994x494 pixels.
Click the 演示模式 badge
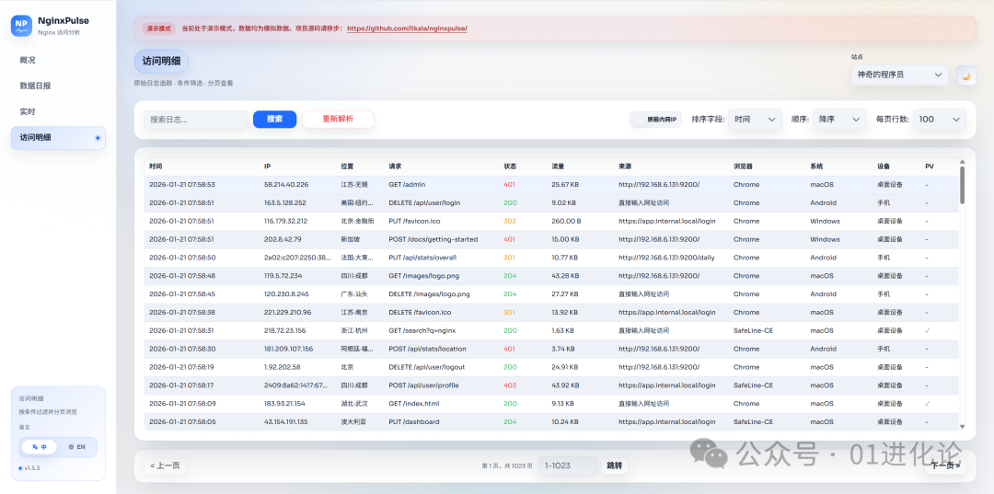point(159,29)
